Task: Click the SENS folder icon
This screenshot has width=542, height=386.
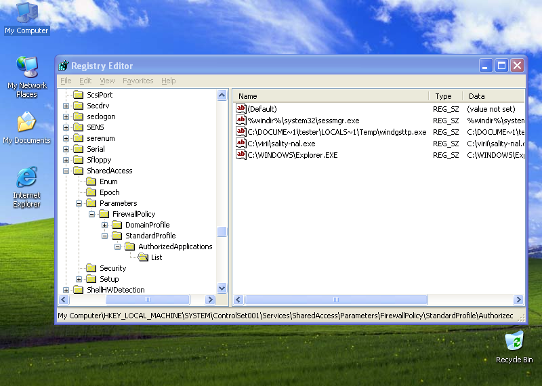Action: [79, 127]
